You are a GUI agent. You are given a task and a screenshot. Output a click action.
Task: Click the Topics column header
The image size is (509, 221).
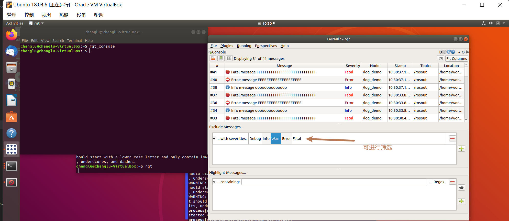426,66
